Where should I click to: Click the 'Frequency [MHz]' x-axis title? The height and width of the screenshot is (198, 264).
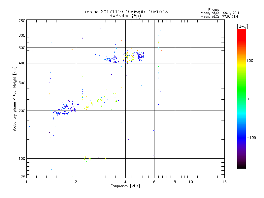125,186
